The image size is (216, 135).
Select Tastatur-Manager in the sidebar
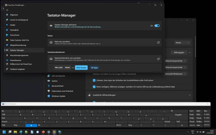pos(24,50)
